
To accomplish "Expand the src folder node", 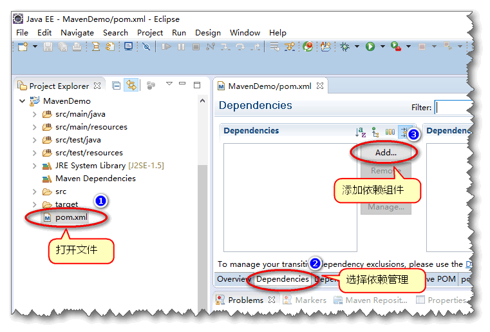I will point(34,191).
